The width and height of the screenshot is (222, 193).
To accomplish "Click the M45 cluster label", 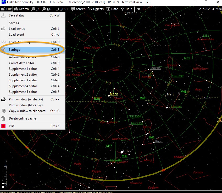I will coord(184,92).
